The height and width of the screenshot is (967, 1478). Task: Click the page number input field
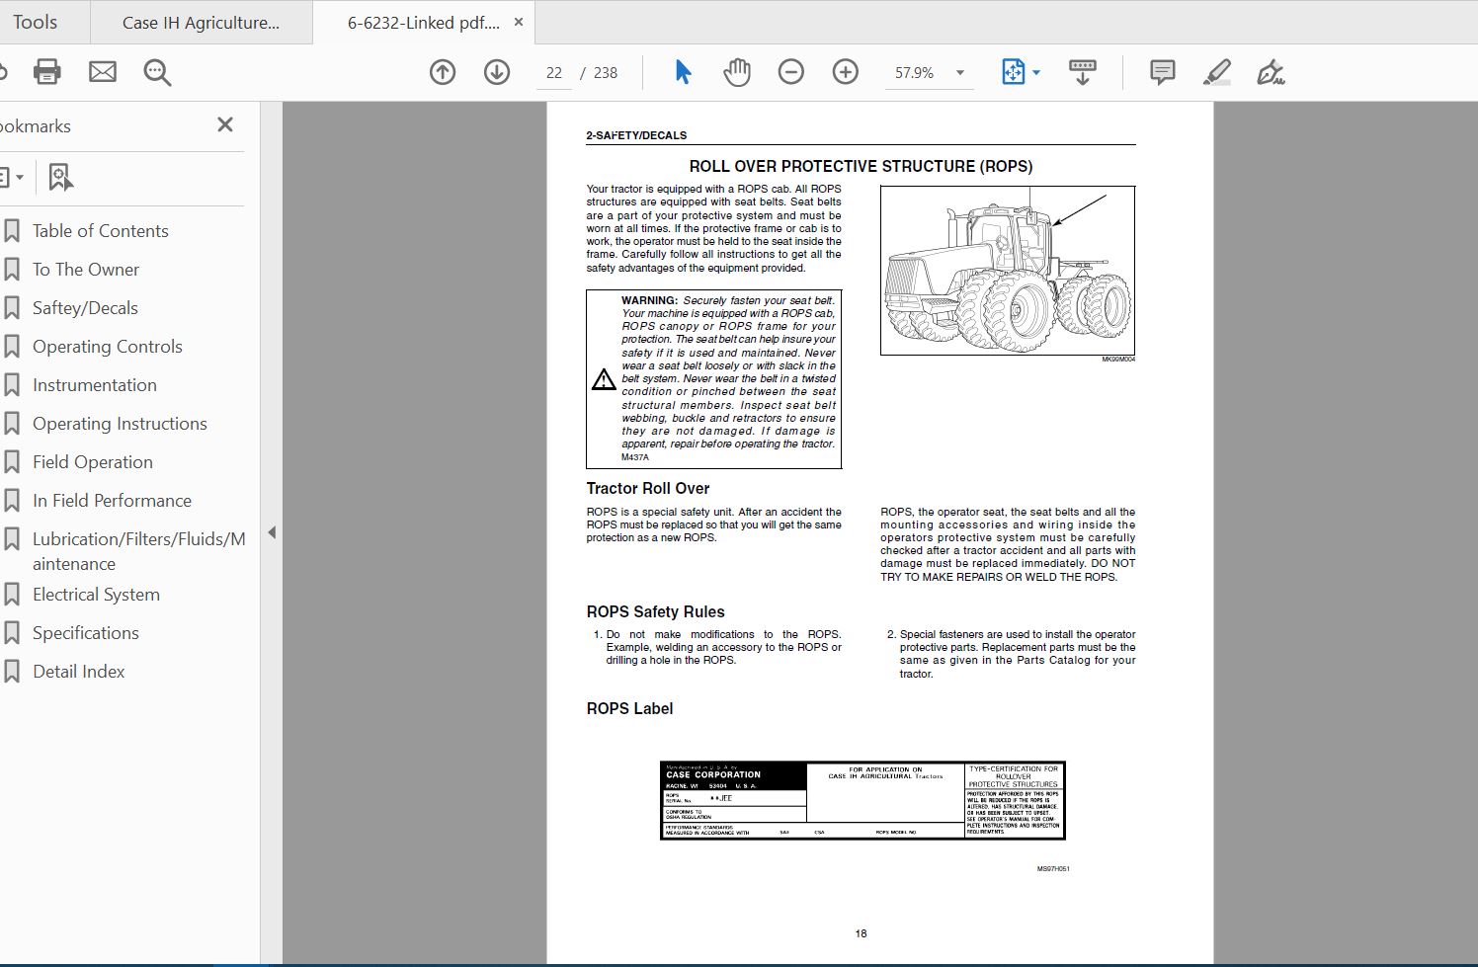[554, 73]
